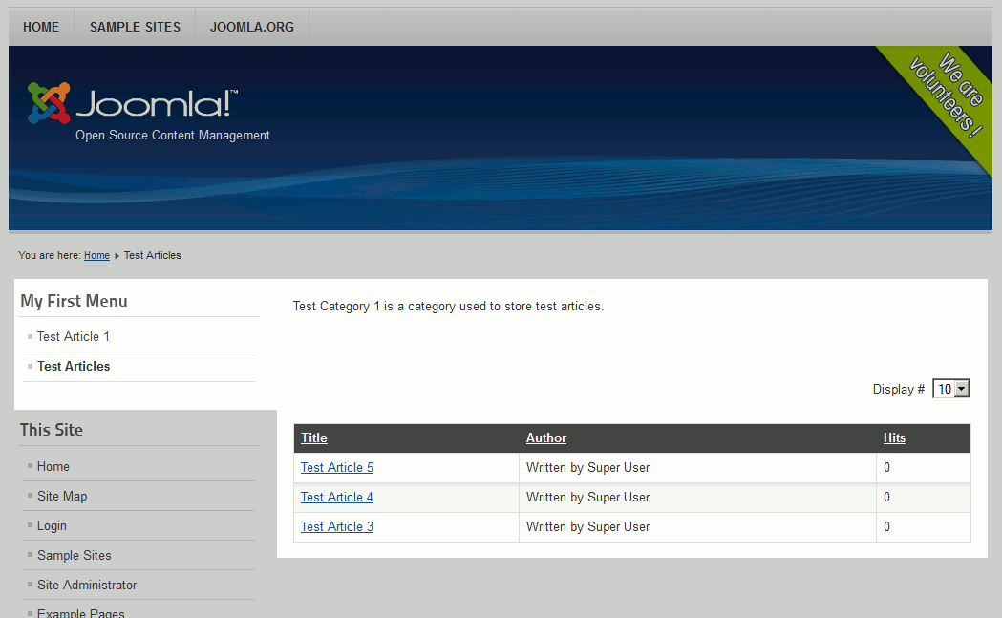This screenshot has height=618, width=1002.
Task: Select Test Article 1 in My First Menu
Action: (x=73, y=337)
